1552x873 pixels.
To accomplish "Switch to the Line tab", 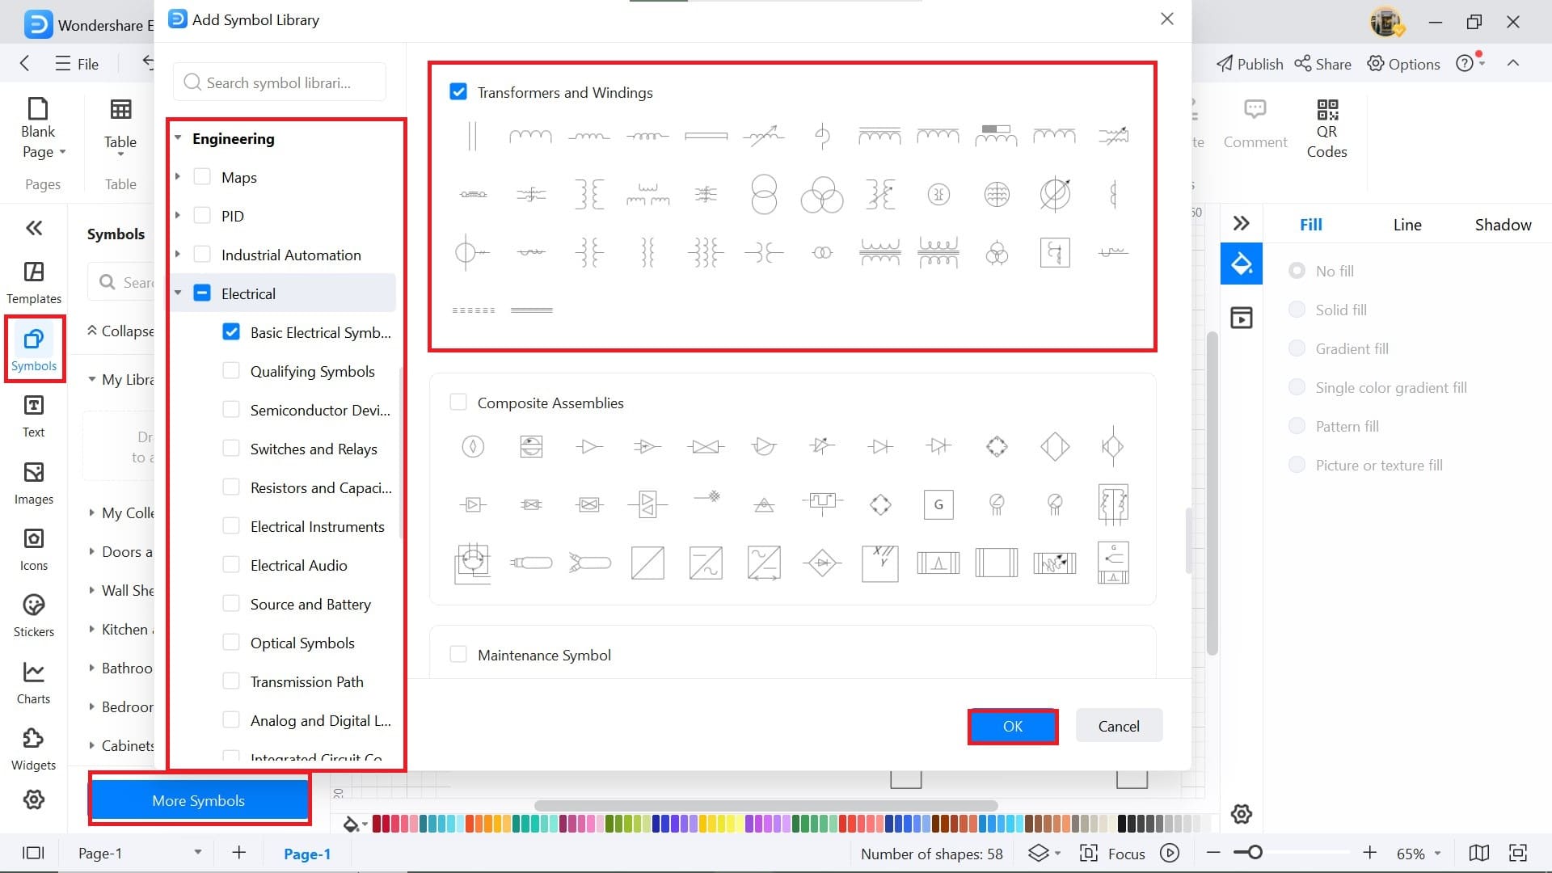I will click(x=1406, y=225).
